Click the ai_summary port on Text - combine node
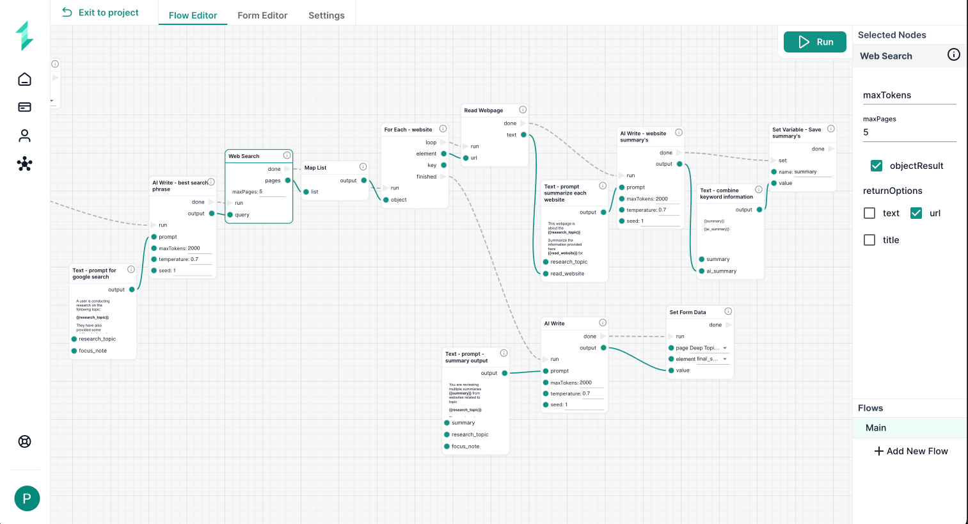Viewport: 968px width, 524px height. click(x=701, y=271)
